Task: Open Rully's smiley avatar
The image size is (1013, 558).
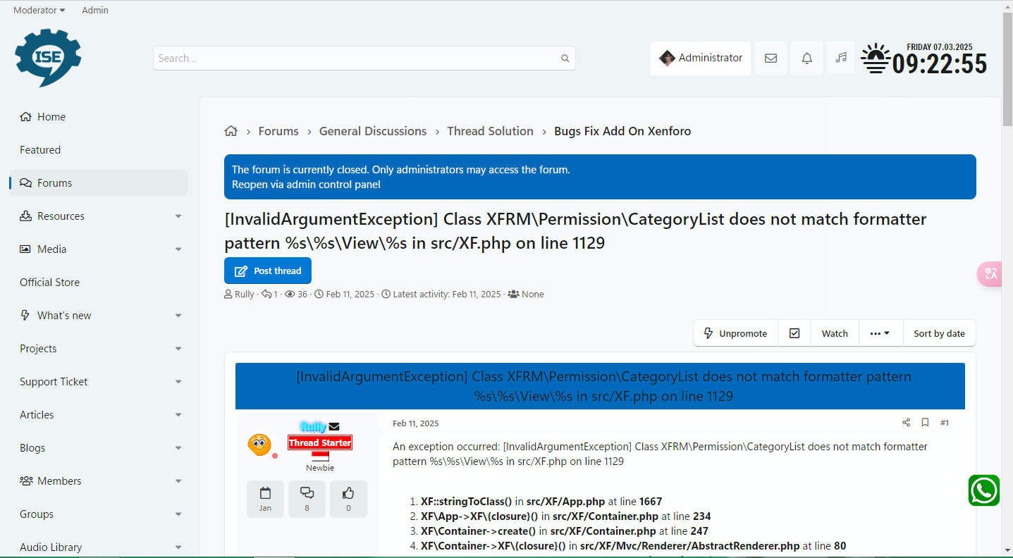Action: point(259,445)
